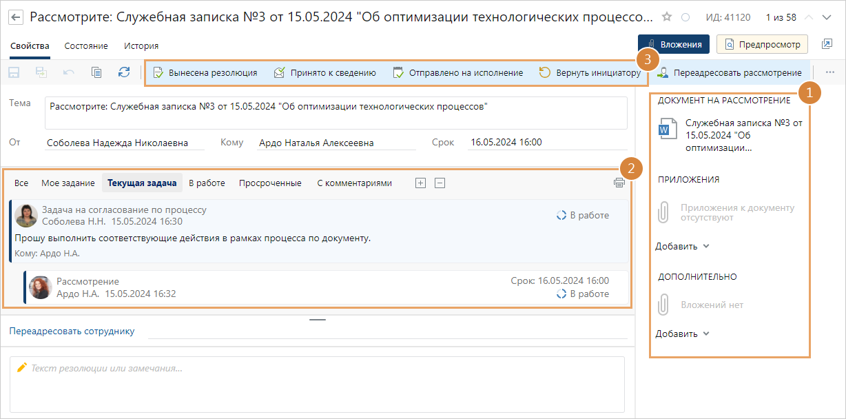Click the copy icon in toolbar
Image resolution: width=846 pixels, height=419 pixels.
click(96, 72)
